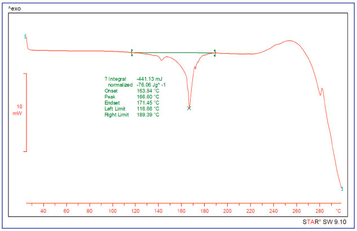The height and width of the screenshot is (231, 357).
Task: Select the left integration limit marker
Action: tap(132, 52)
